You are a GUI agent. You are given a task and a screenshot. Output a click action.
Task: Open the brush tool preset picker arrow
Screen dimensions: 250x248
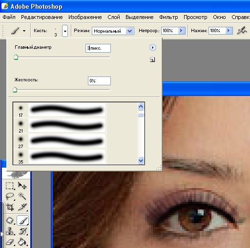point(24,31)
